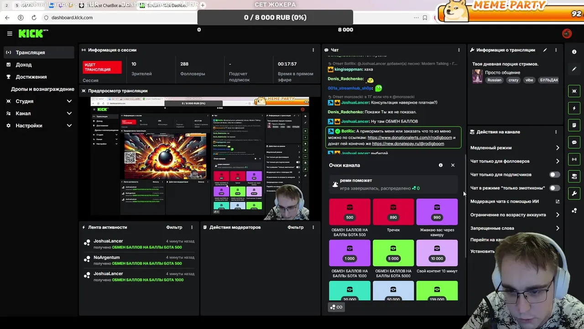The width and height of the screenshot is (584, 329).
Task: Redeem purple 1 000 ОБМЕН БАЛЛОВ reward
Action: point(349,253)
